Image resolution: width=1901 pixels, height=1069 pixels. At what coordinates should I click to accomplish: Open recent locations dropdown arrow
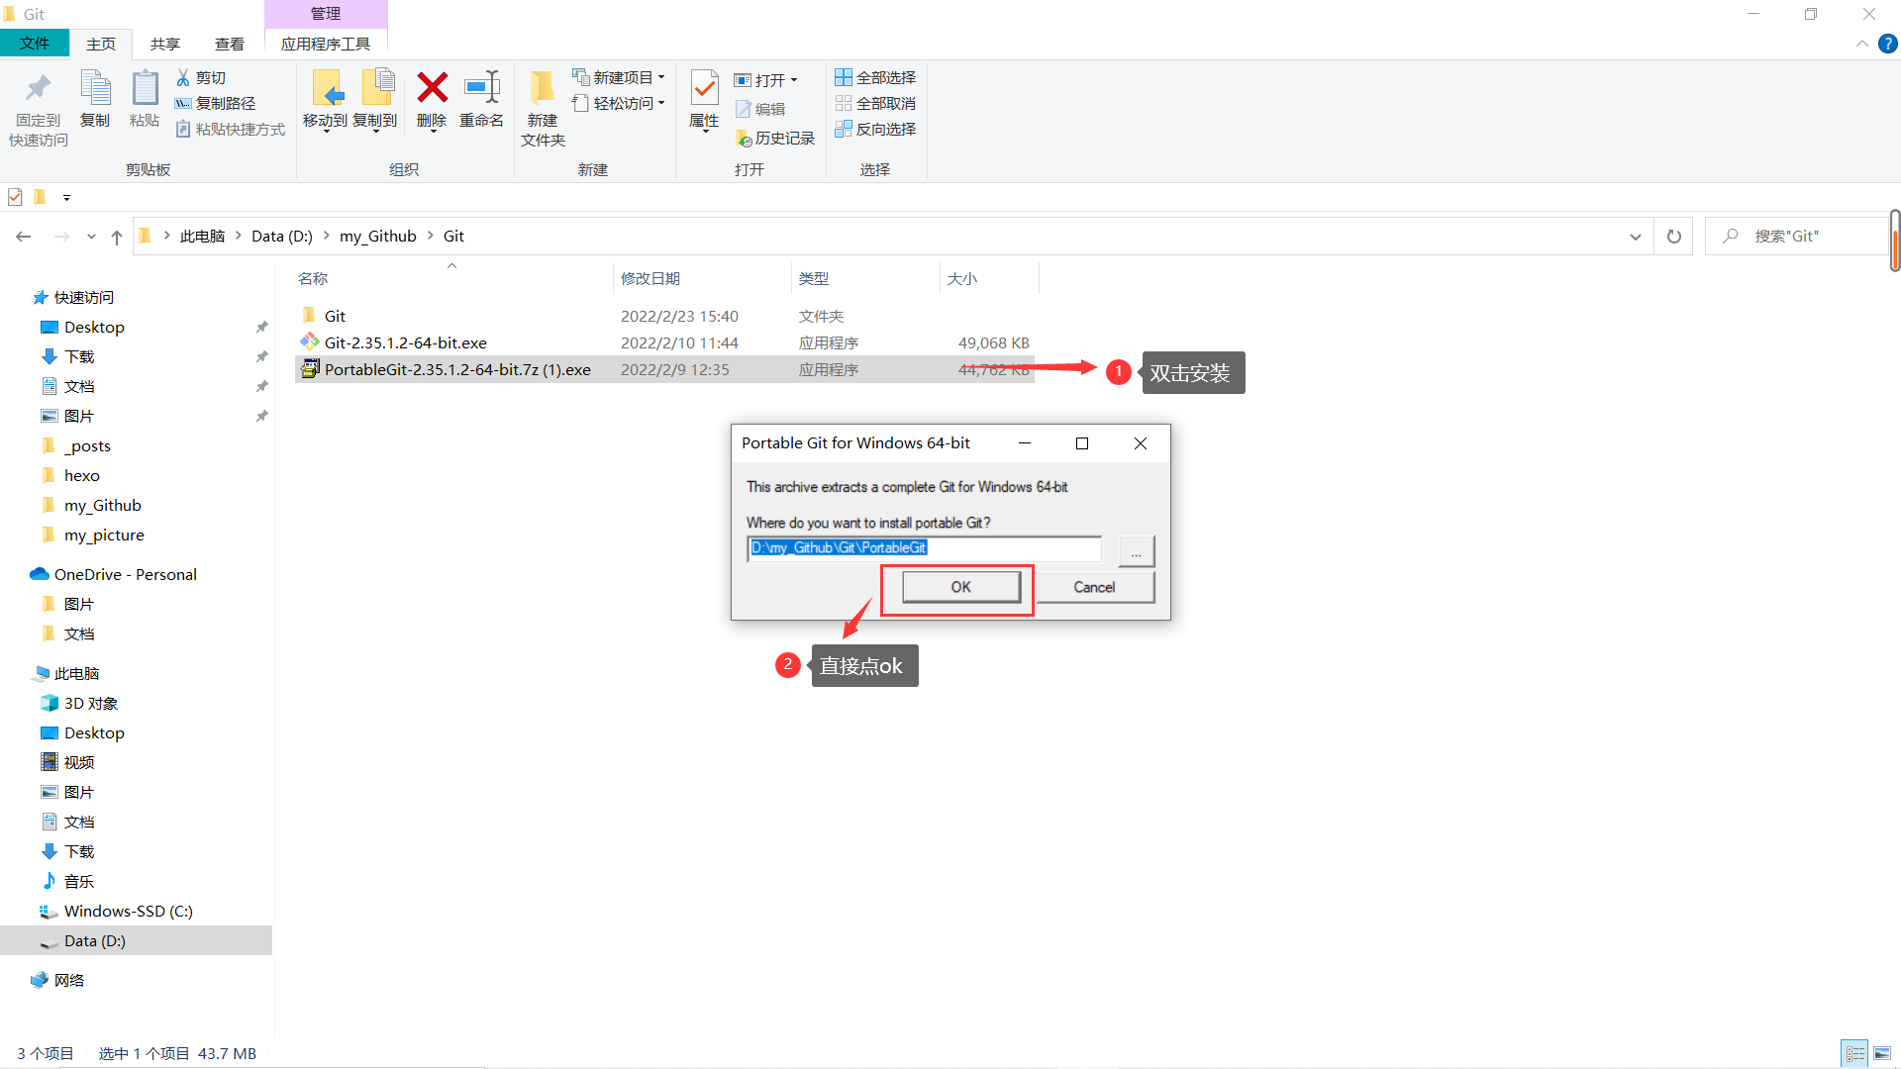pyautogui.click(x=91, y=237)
